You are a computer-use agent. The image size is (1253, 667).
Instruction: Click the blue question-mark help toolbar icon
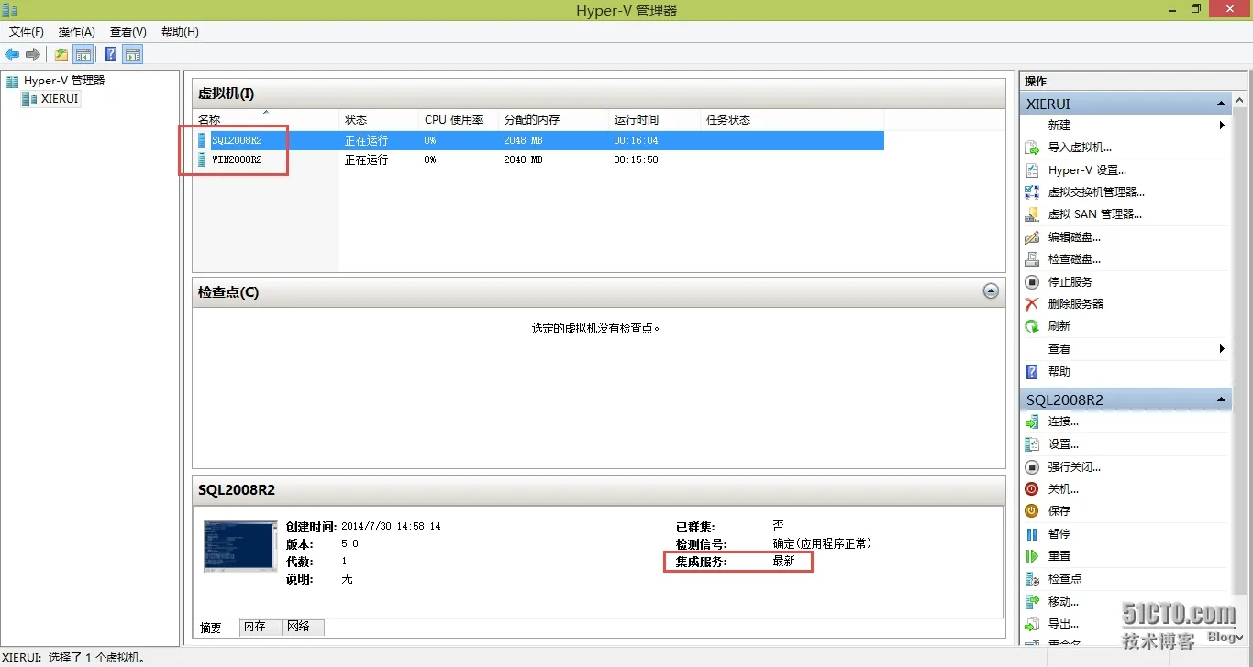point(111,55)
